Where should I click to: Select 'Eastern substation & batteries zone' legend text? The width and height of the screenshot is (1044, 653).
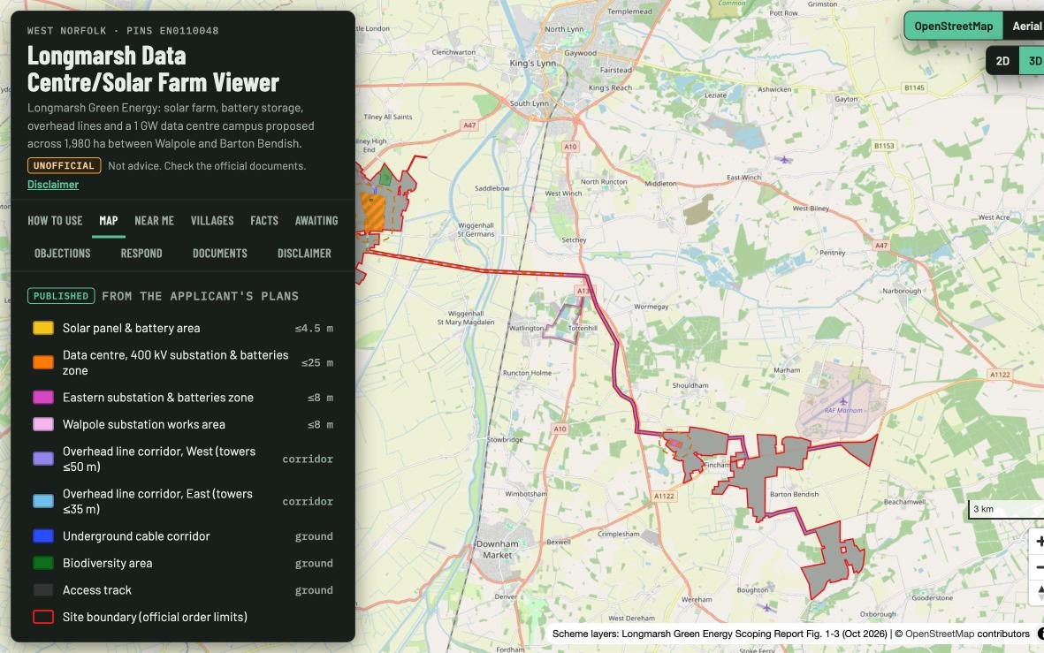158,398
